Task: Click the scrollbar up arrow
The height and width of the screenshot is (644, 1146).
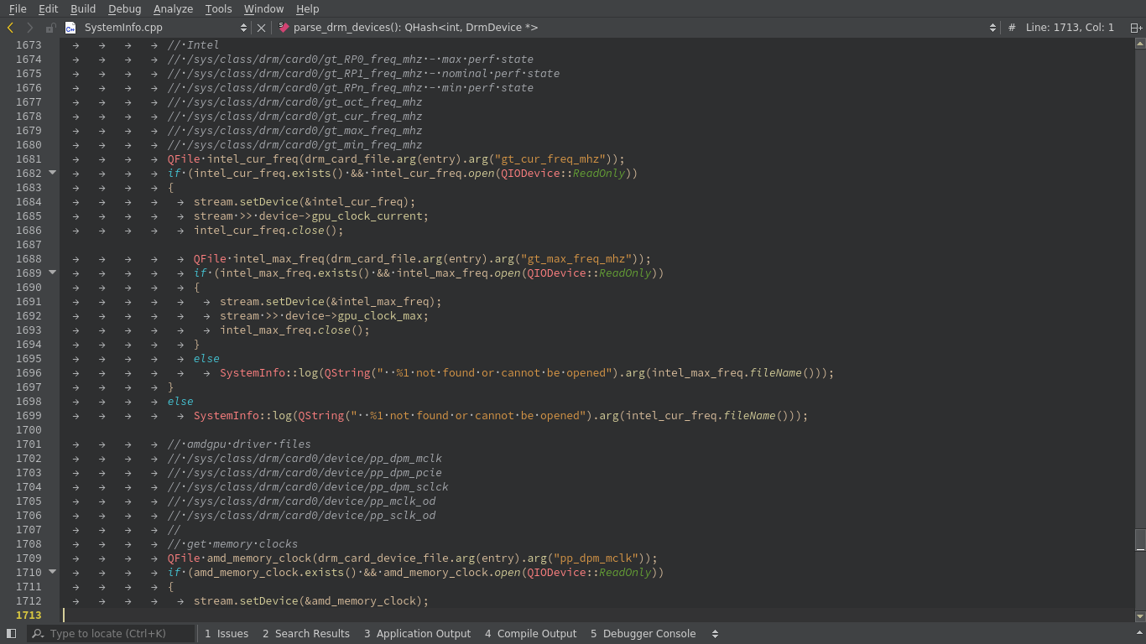Action: 1140,42
